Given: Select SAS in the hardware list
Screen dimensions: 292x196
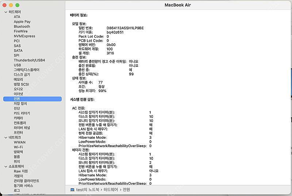Looking at the screenshot, I should 17,46.
